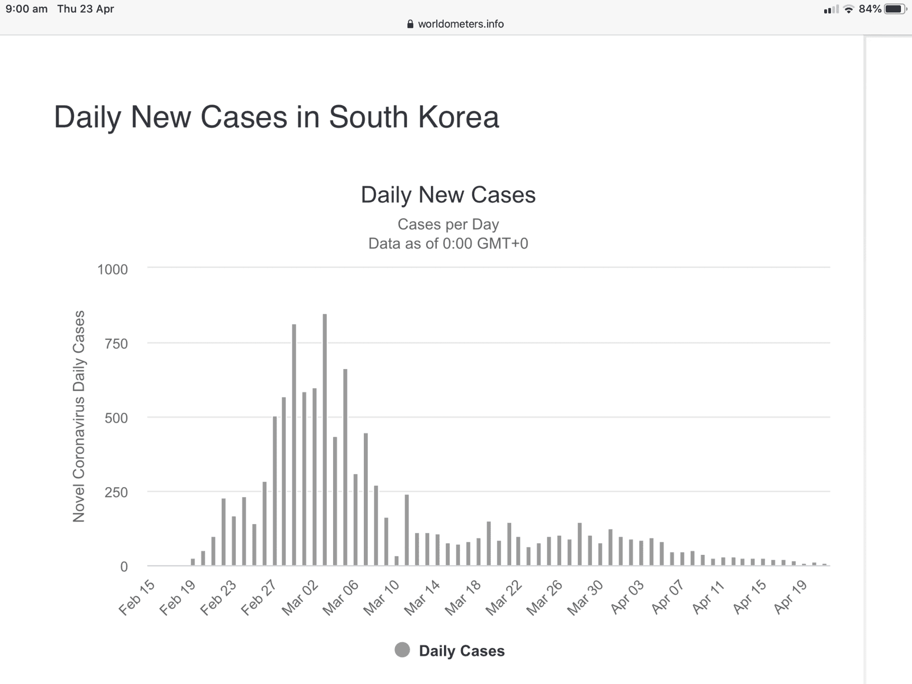Tap the Wi-Fi status icon

click(x=849, y=9)
